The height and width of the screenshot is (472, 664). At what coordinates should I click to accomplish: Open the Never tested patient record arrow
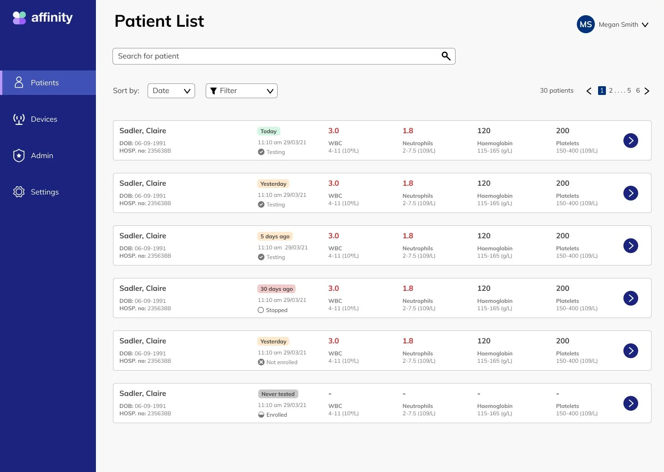point(630,403)
